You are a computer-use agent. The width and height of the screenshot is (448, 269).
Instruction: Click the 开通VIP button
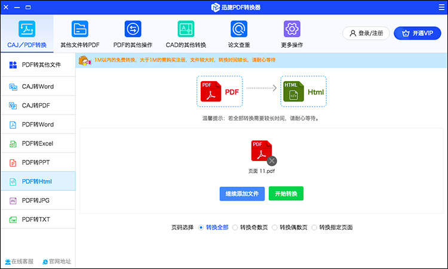[x=418, y=33]
